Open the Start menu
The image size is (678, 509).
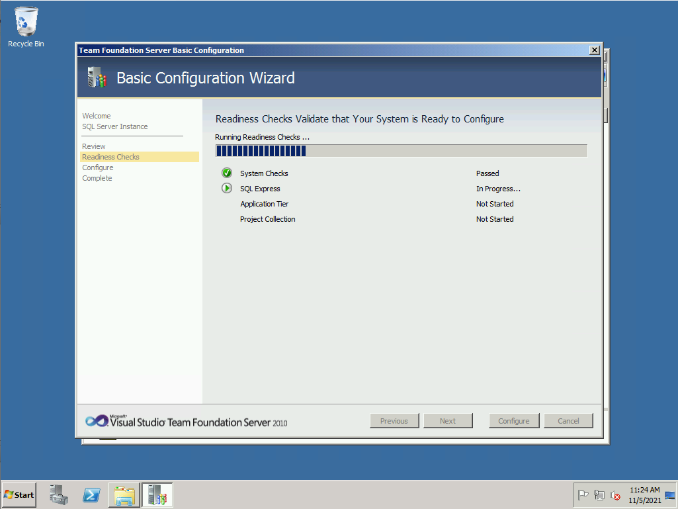click(19, 495)
